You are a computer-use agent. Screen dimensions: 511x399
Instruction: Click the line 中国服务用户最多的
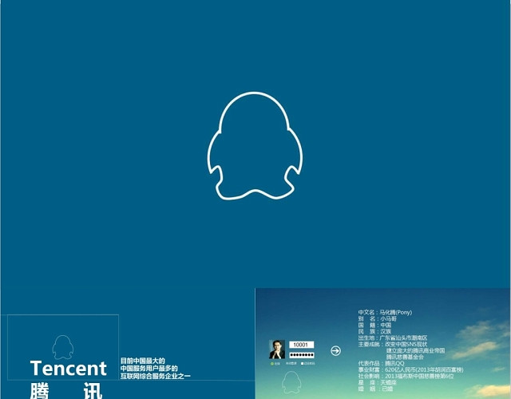(x=149, y=369)
